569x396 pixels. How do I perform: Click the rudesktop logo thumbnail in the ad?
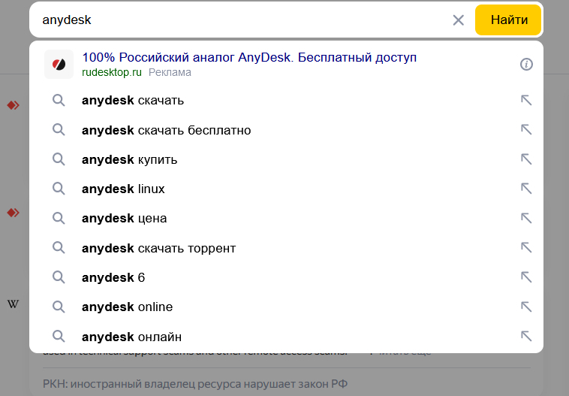click(x=59, y=65)
